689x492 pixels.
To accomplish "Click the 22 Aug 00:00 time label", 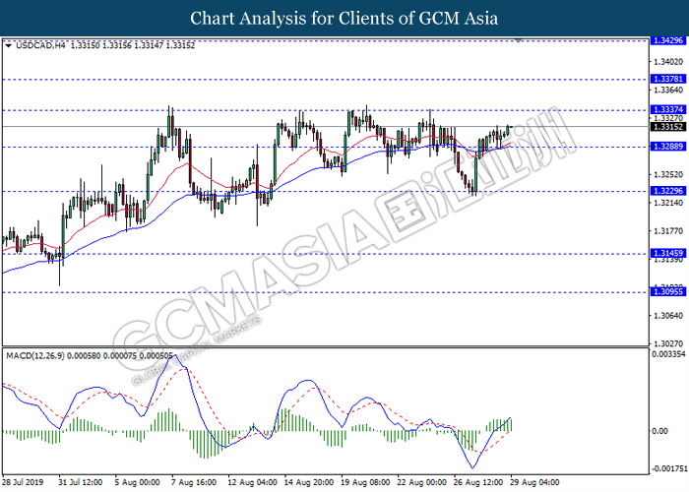I will [x=422, y=482].
